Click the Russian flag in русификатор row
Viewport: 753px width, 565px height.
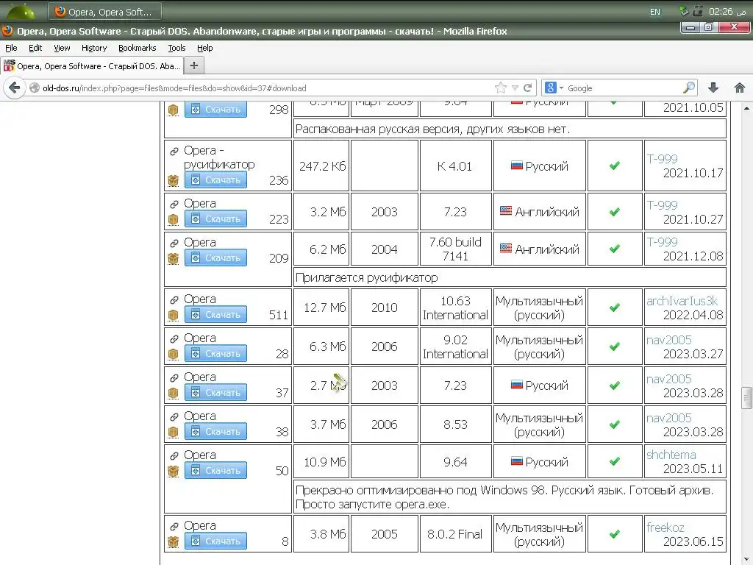pos(517,166)
